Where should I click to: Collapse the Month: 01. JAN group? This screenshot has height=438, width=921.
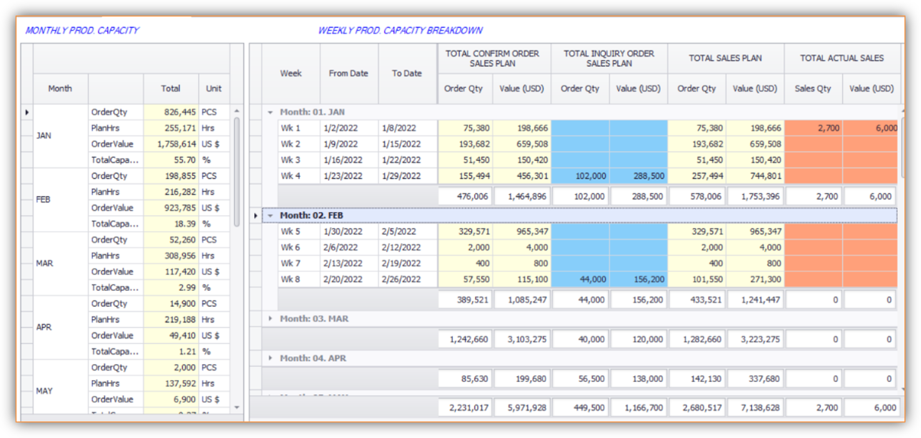click(270, 112)
